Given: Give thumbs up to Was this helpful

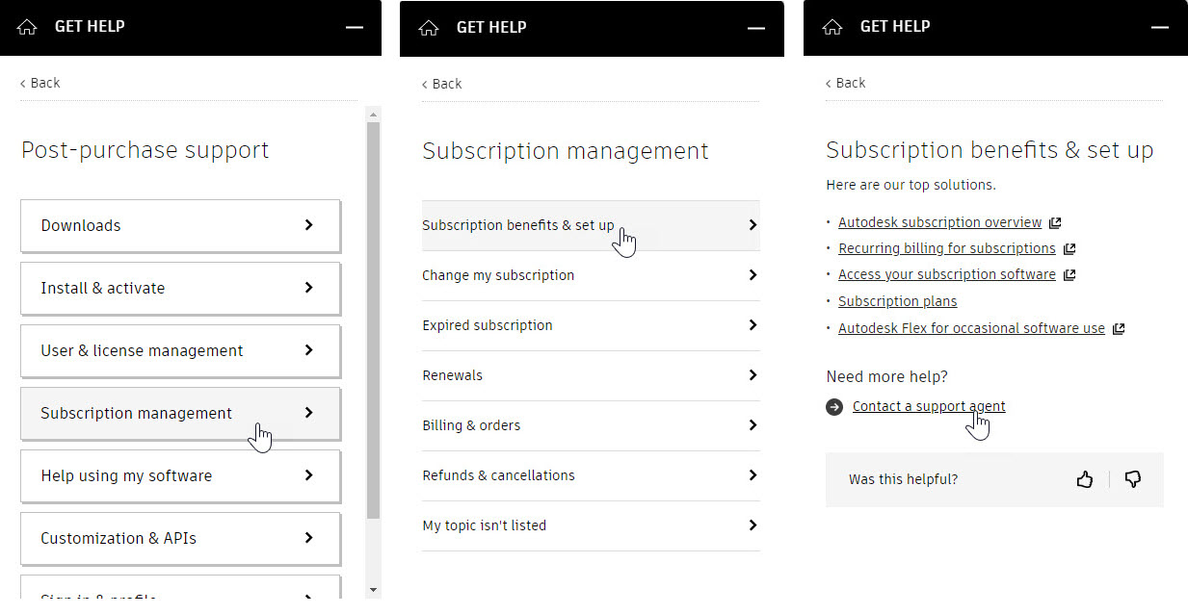Looking at the screenshot, I should pos(1085,479).
